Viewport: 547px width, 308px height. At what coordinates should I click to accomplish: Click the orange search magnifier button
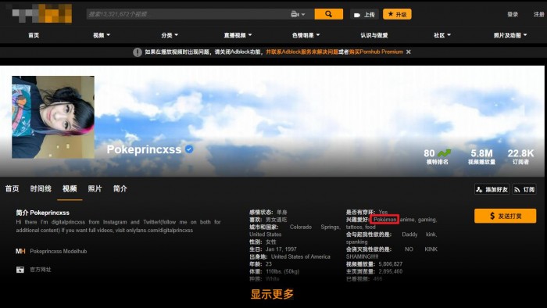328,14
